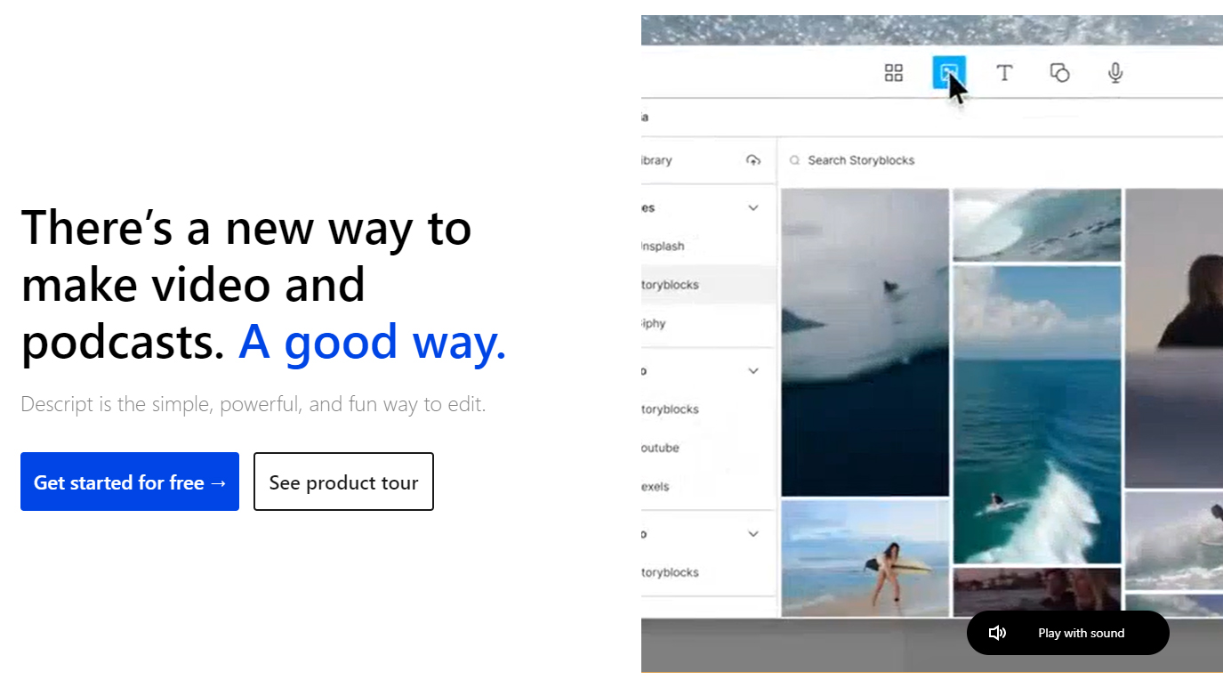1223x688 pixels.
Task: Pick the barrel wave thumbnail
Action: pyautogui.click(x=1037, y=224)
